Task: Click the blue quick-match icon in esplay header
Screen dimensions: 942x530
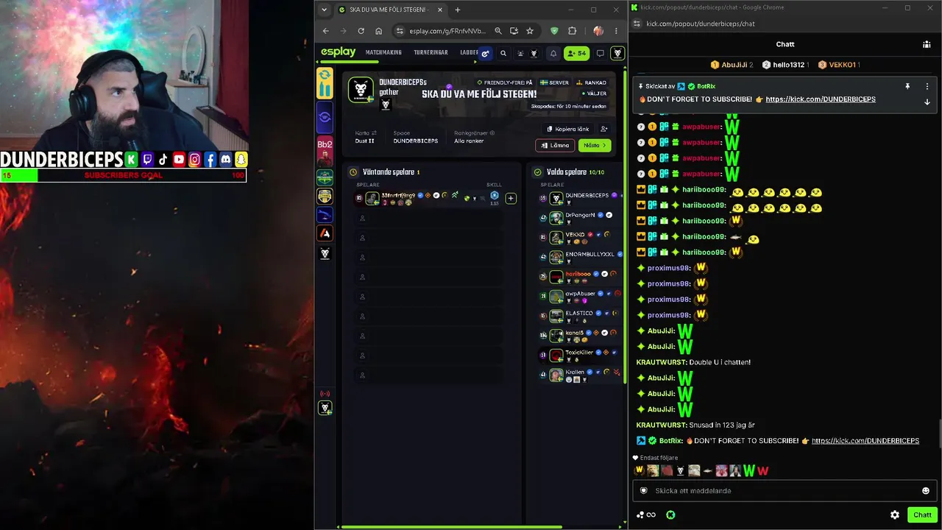Action: (x=485, y=53)
